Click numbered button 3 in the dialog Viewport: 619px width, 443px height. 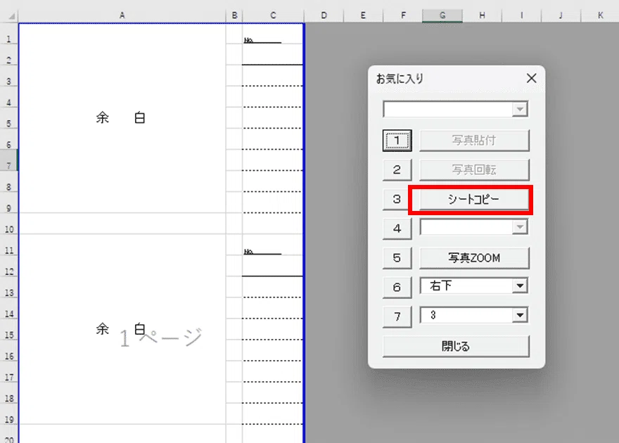pyautogui.click(x=397, y=200)
